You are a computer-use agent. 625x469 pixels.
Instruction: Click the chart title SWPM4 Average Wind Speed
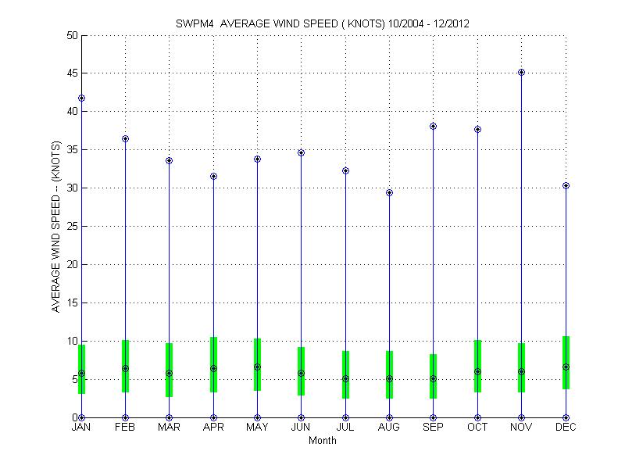(322, 23)
